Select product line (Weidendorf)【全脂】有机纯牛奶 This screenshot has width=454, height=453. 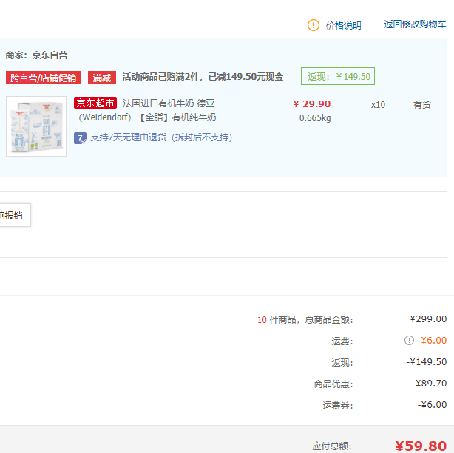click(147, 117)
